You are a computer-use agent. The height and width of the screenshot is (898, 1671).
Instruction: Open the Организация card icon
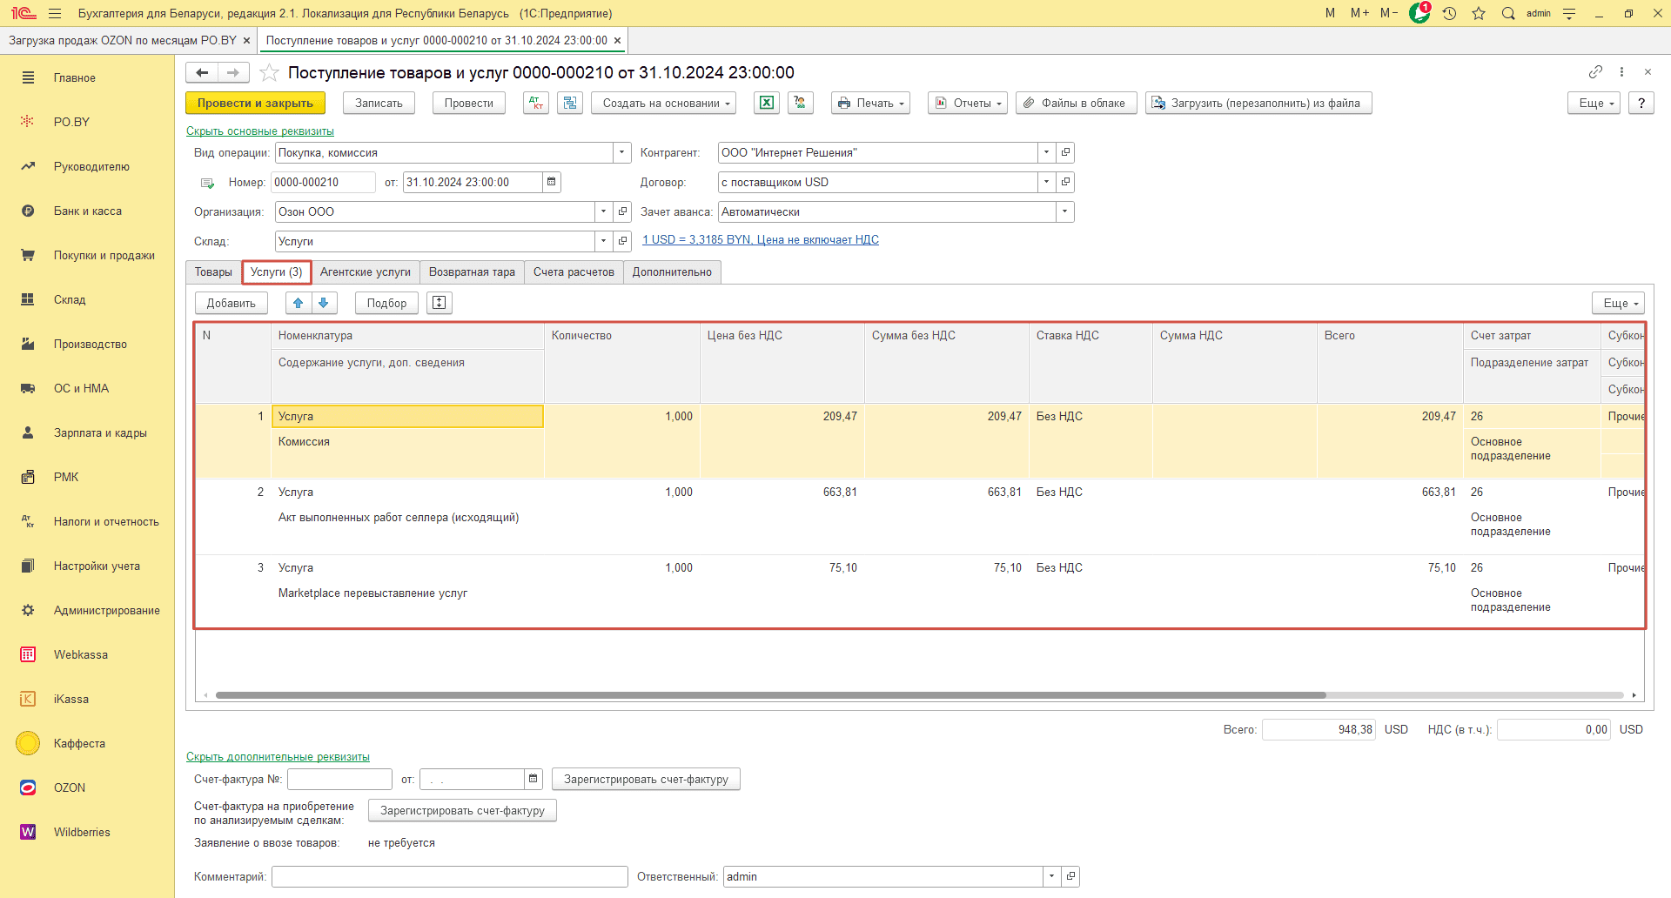point(622,211)
